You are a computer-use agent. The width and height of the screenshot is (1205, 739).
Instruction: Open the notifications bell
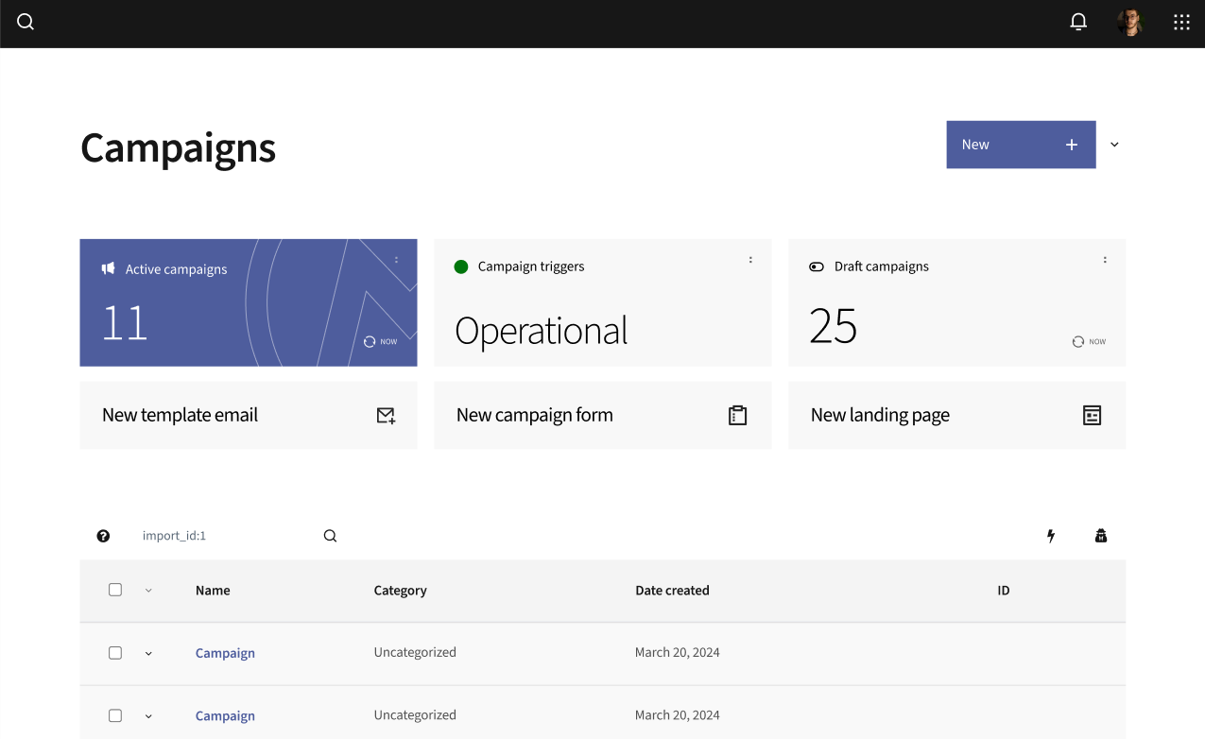[1078, 23]
